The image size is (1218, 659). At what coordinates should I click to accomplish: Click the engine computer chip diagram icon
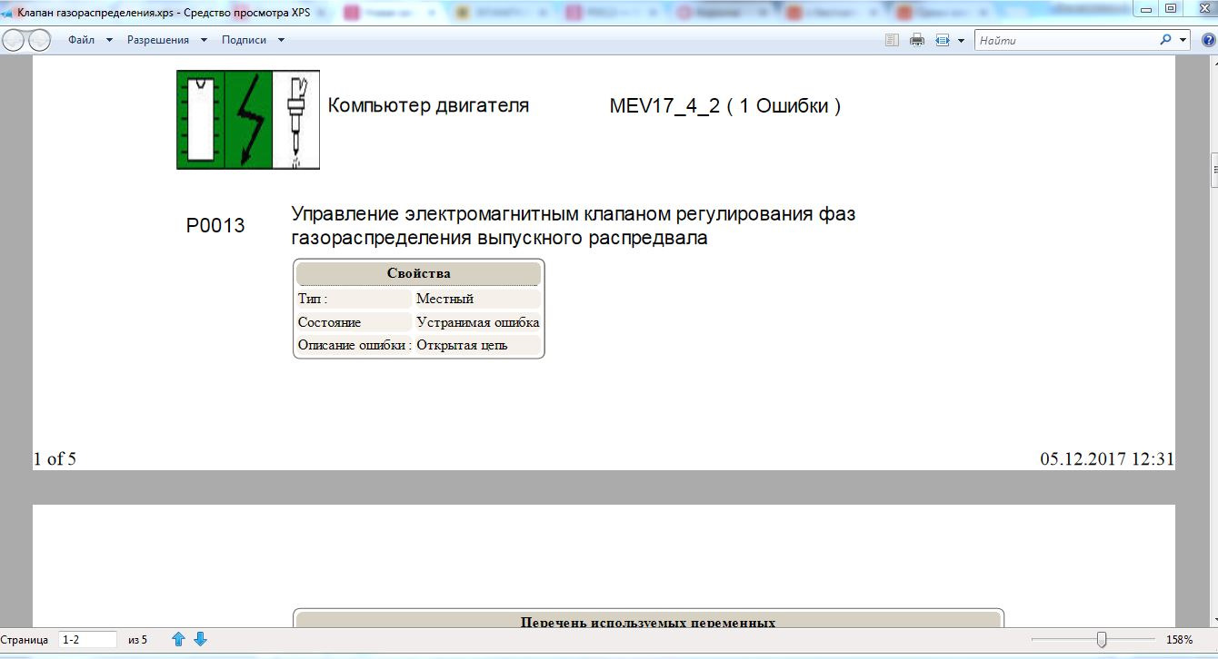coord(201,120)
